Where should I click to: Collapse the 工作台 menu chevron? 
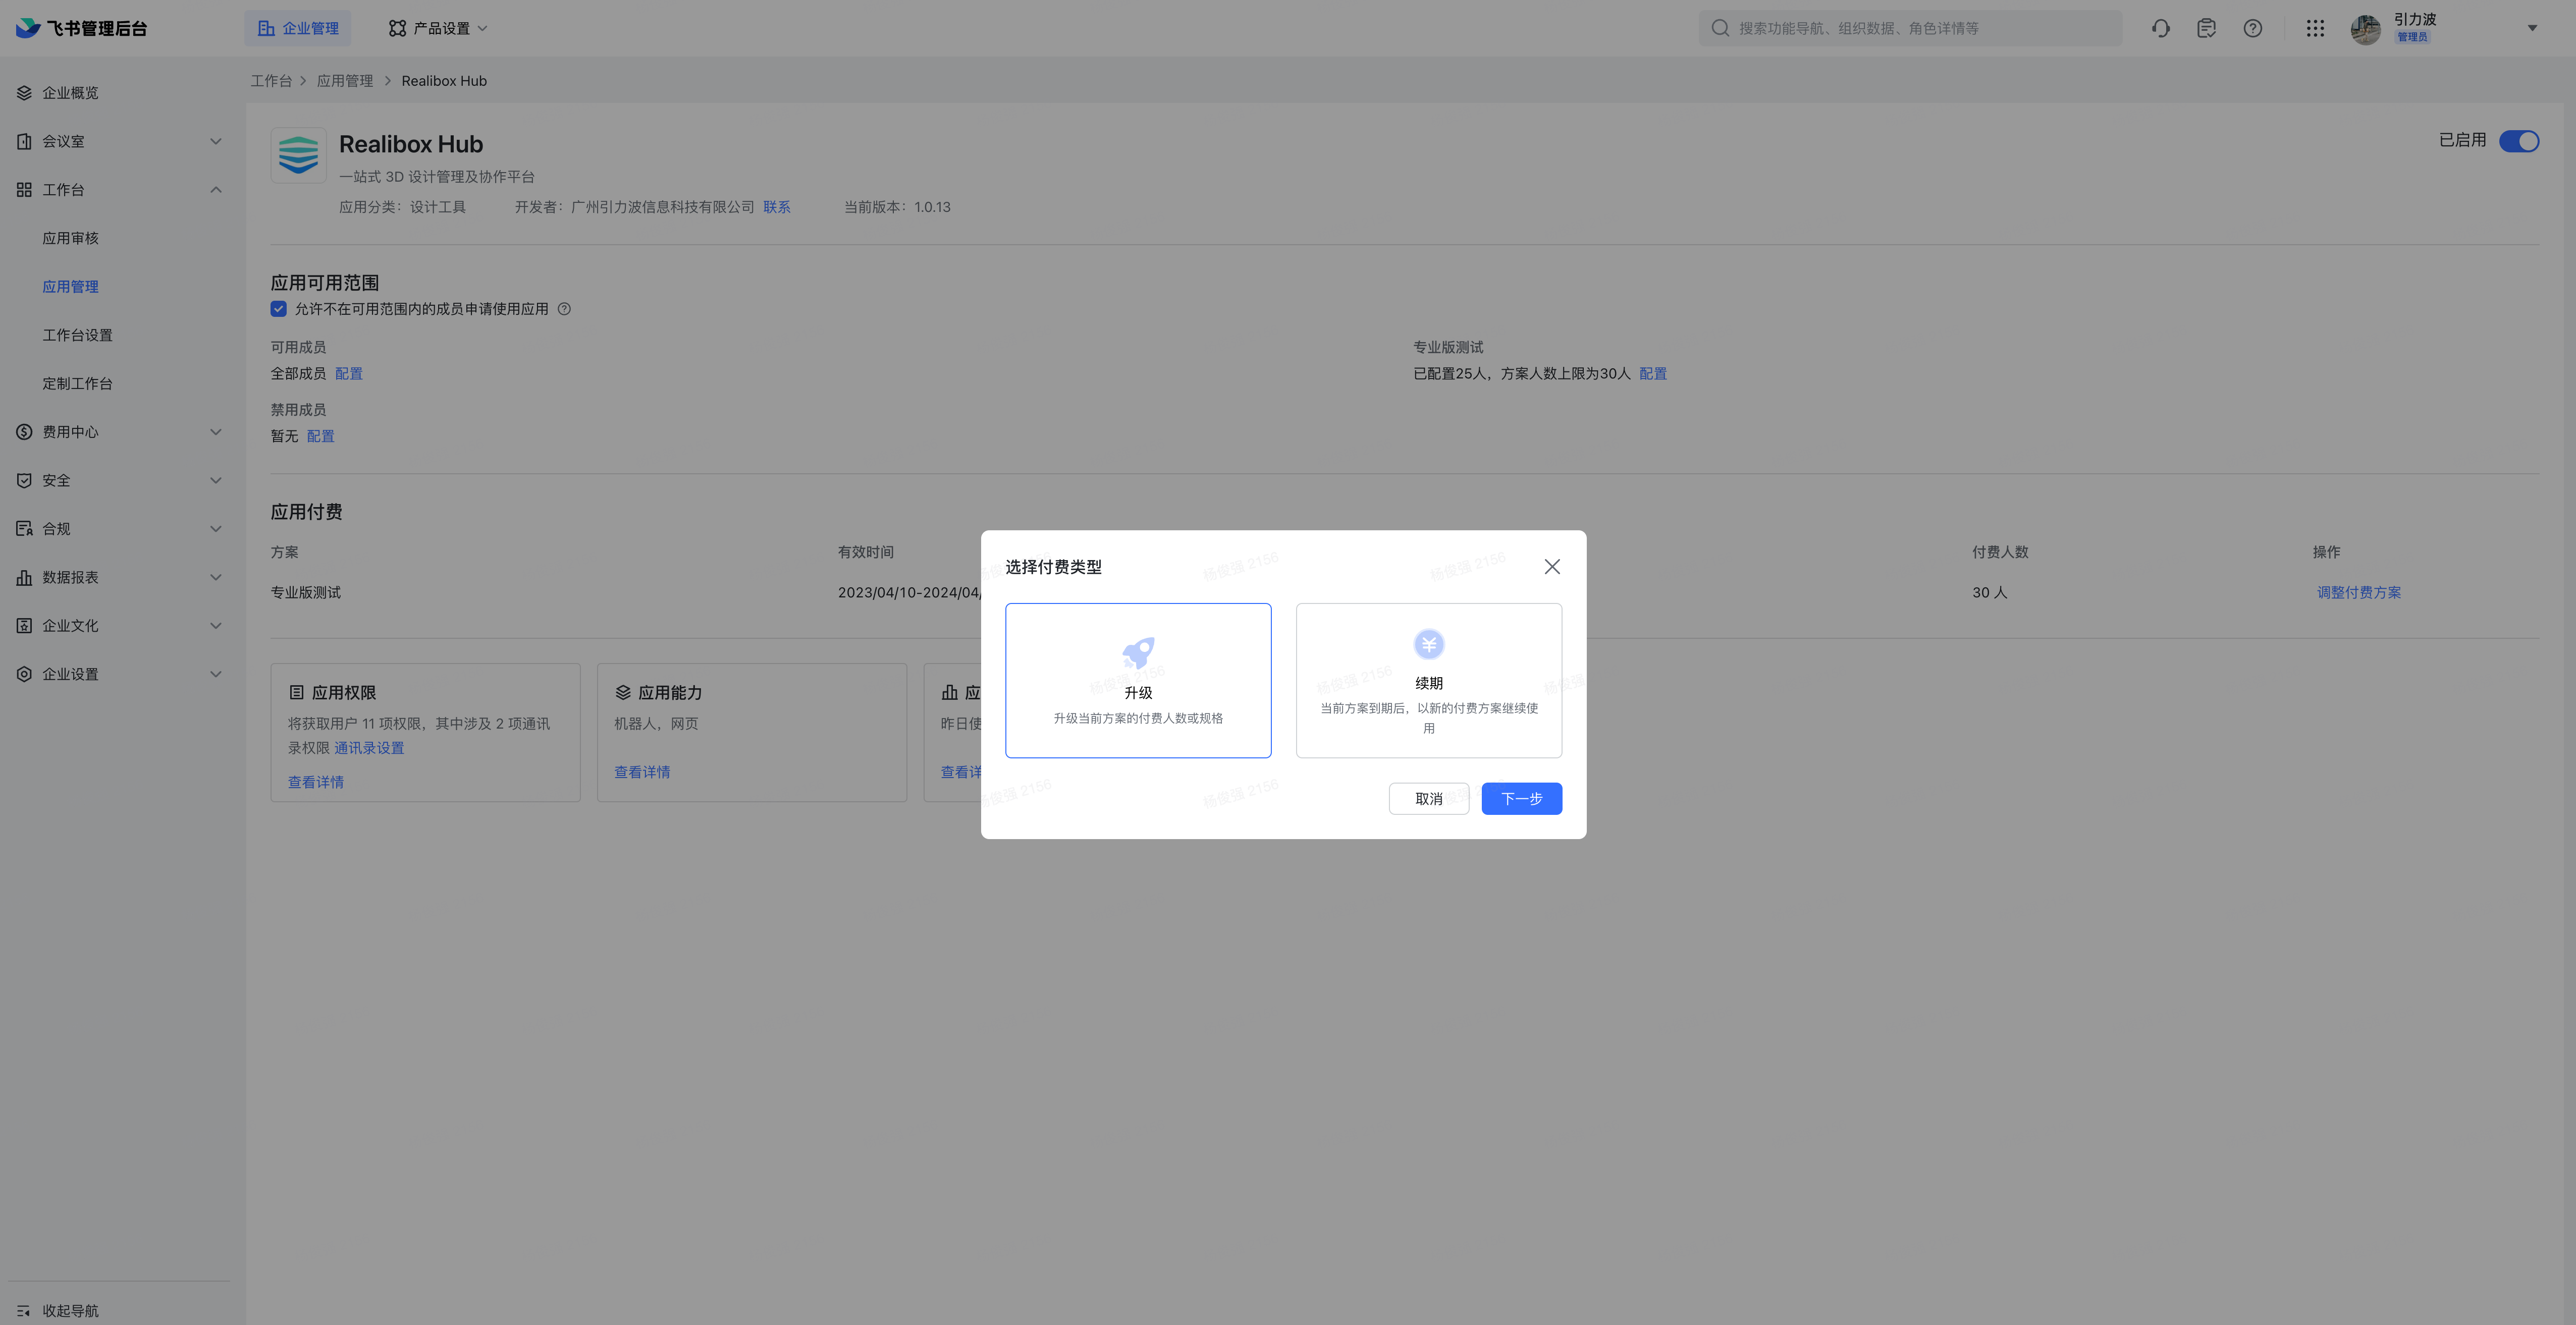coord(215,190)
